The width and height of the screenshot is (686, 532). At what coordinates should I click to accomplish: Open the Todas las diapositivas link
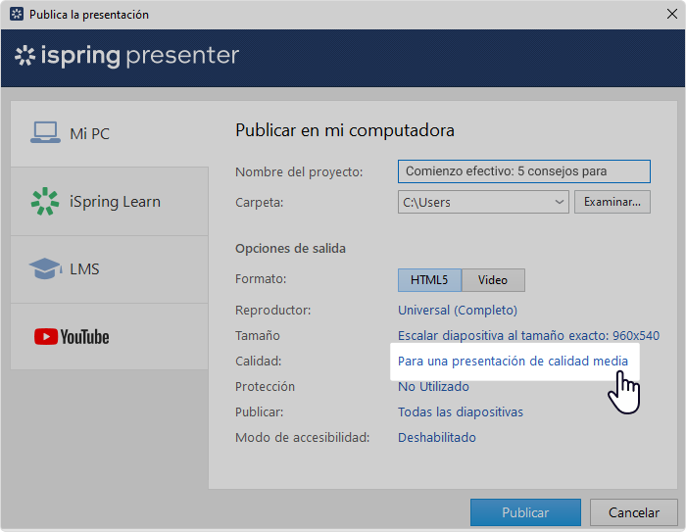click(x=461, y=411)
